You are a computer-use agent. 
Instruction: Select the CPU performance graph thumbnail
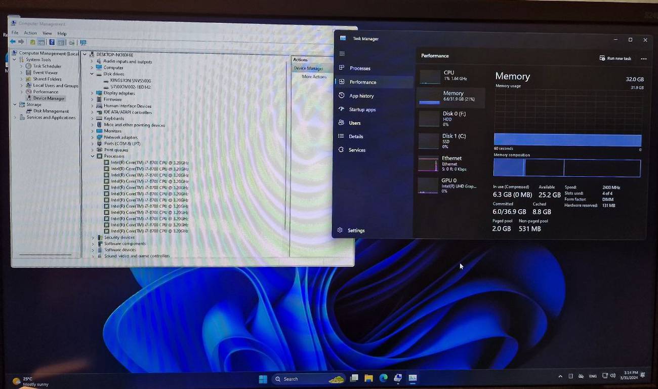pyautogui.click(x=430, y=76)
